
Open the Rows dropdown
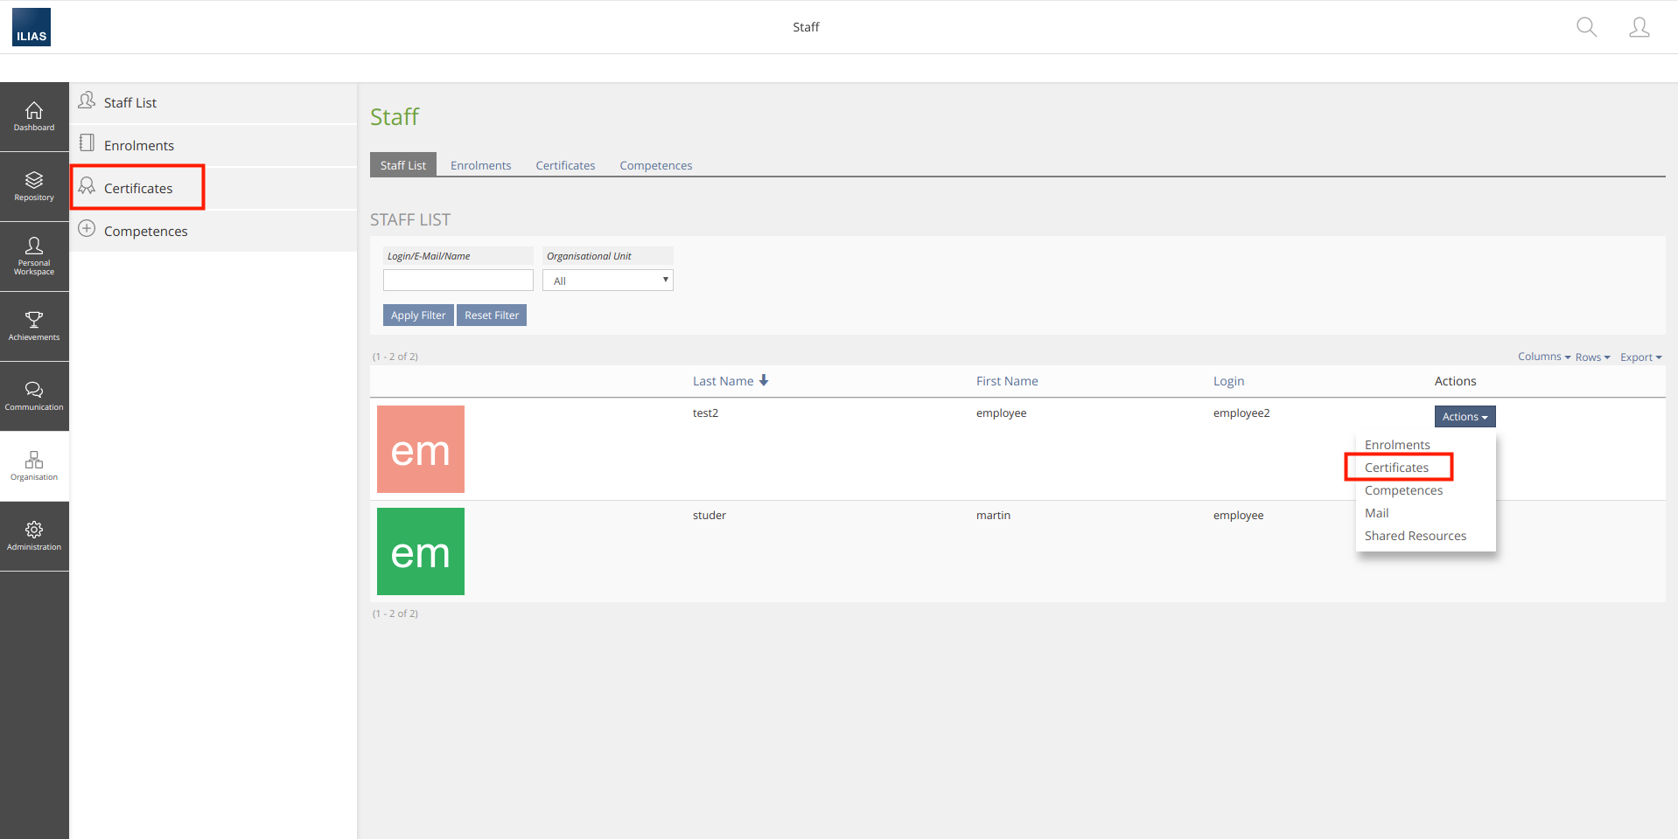1592,357
